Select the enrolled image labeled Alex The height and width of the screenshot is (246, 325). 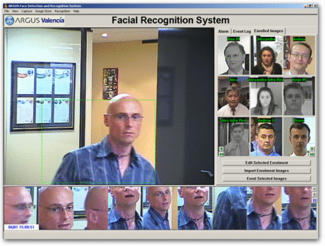pos(233,96)
